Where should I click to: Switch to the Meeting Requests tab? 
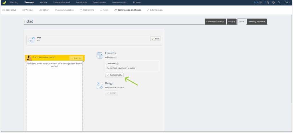(257, 21)
